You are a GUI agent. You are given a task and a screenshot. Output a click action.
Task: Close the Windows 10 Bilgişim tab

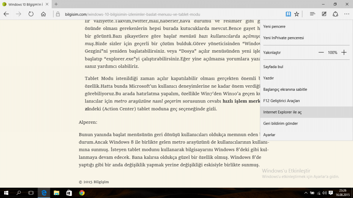click(x=47, y=4)
